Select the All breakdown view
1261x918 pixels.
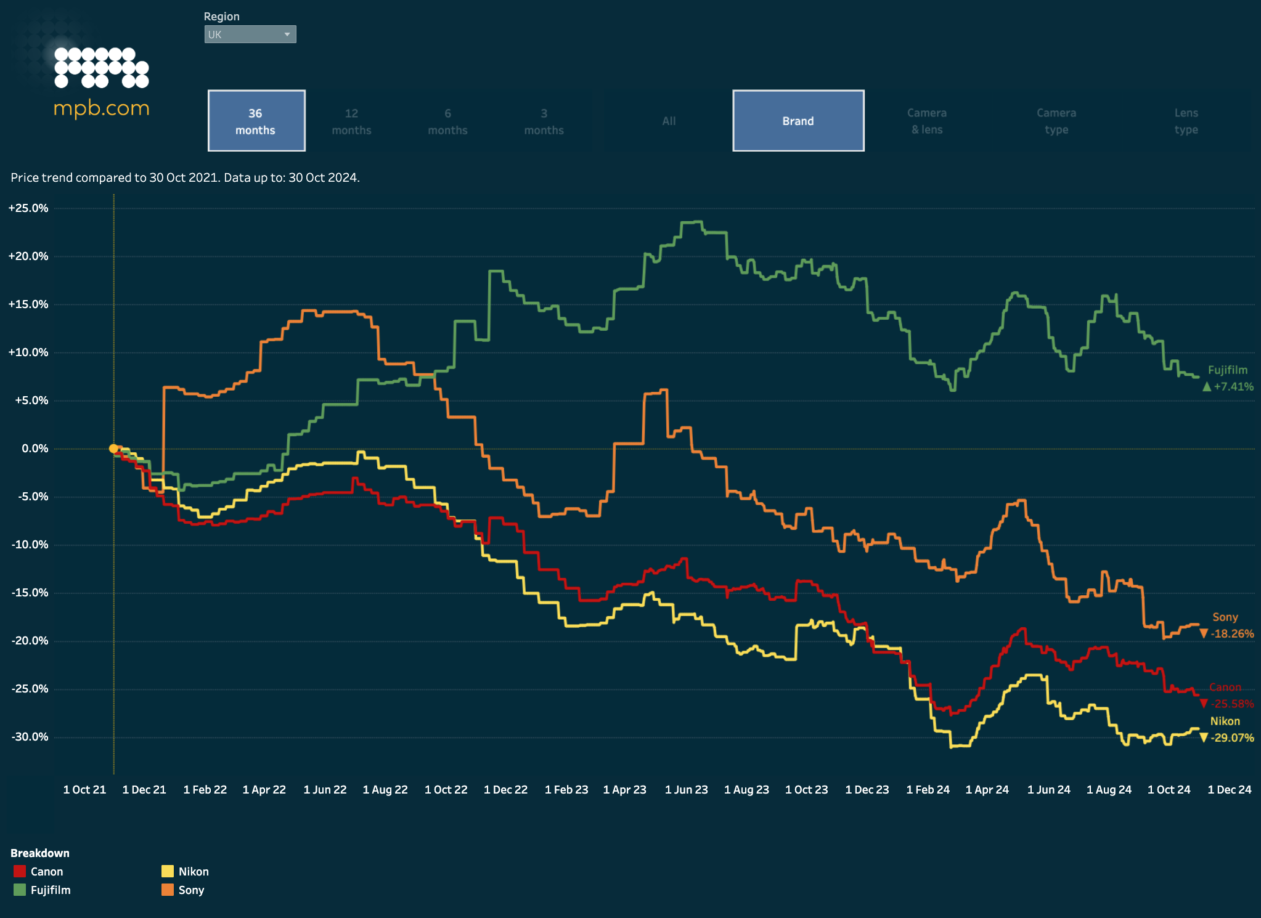click(669, 121)
